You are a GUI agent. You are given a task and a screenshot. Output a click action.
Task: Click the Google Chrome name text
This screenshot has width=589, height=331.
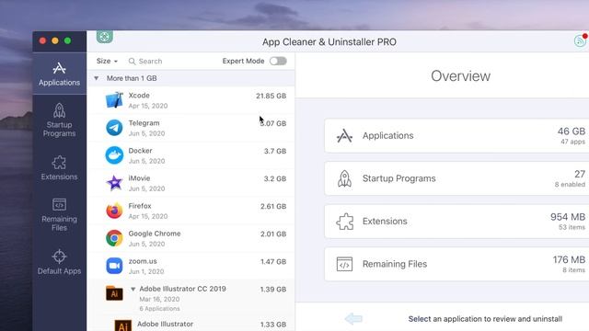point(155,234)
